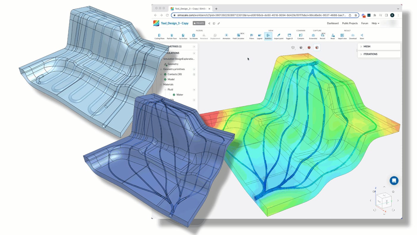Screen dimensions: 417x235
Task: Click Import view in the toolbar
Action: 342,36
